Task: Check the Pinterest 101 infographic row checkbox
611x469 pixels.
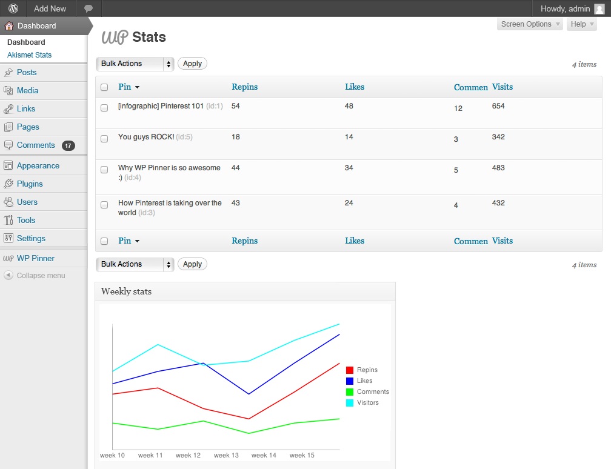Action: click(x=104, y=108)
